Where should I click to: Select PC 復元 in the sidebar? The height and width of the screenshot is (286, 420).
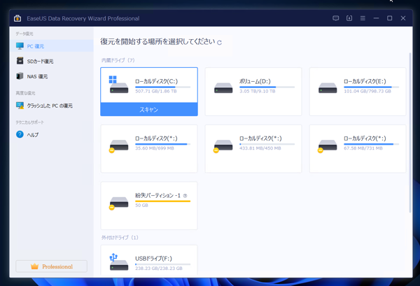[51, 46]
